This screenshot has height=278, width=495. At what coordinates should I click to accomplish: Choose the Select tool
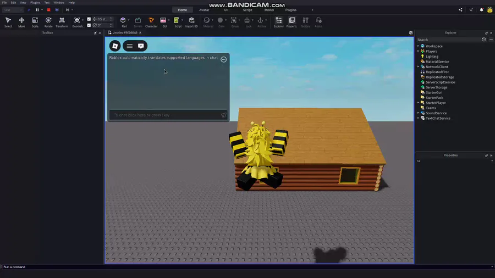8,22
